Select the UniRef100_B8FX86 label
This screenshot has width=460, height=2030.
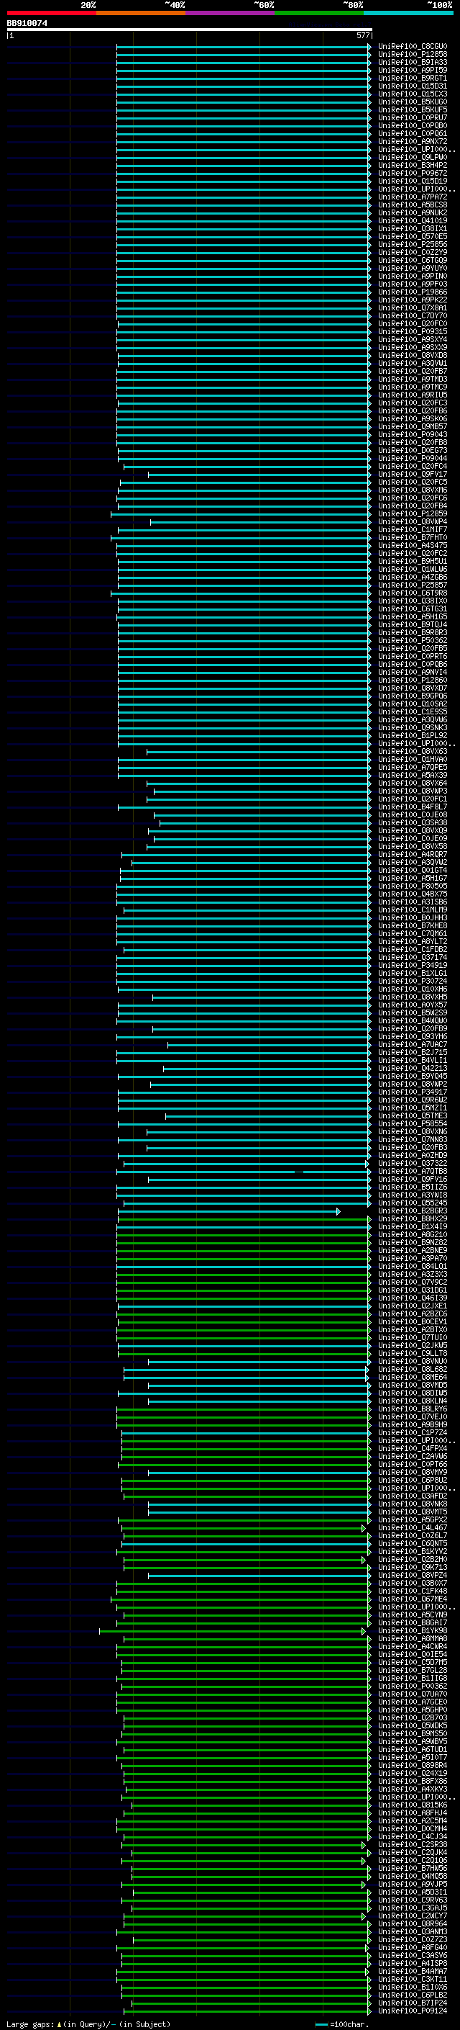(x=412, y=1781)
